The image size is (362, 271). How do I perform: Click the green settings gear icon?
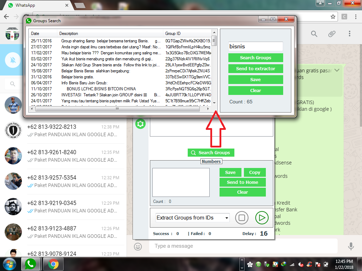(x=140, y=124)
